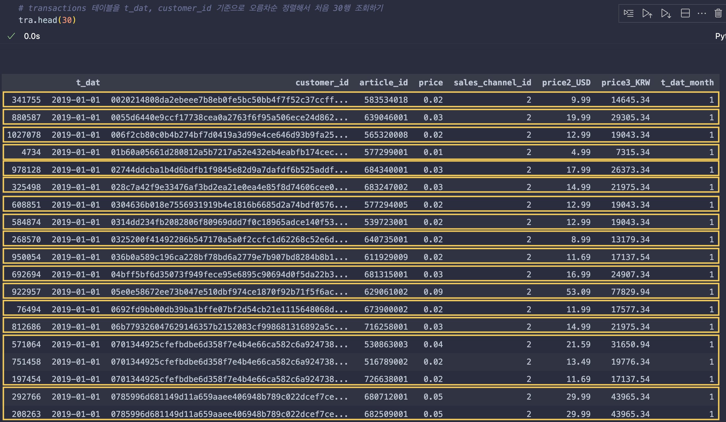The image size is (726, 422).
Task: Select the customer_id column header
Action: [322, 83]
